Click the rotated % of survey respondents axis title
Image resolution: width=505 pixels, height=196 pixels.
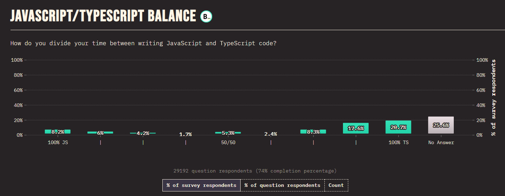[x=493, y=97]
